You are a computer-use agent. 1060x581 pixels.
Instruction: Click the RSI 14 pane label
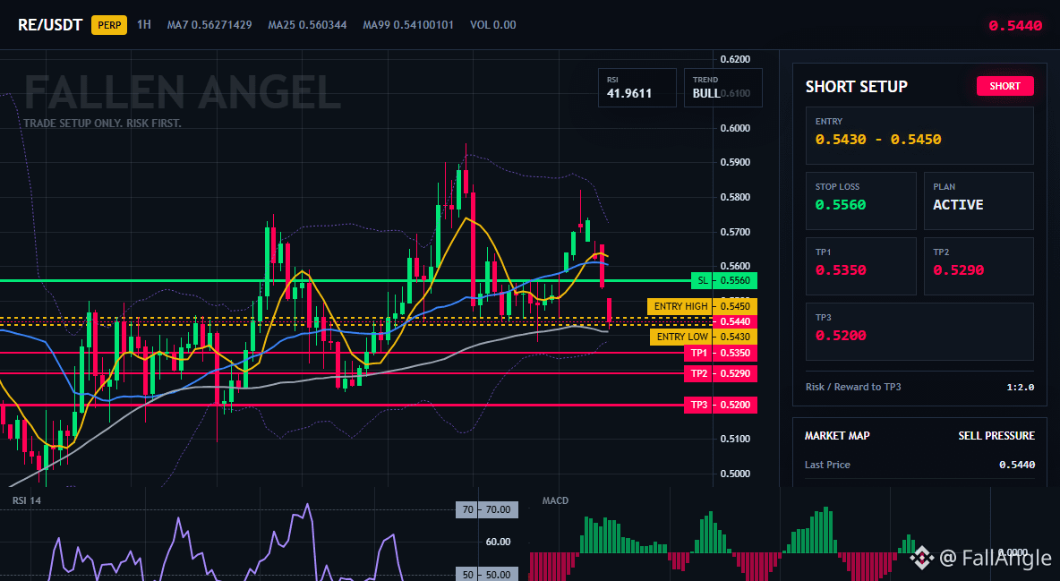[x=27, y=500]
